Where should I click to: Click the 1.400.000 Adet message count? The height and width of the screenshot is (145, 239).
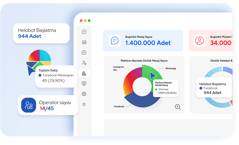148,43
